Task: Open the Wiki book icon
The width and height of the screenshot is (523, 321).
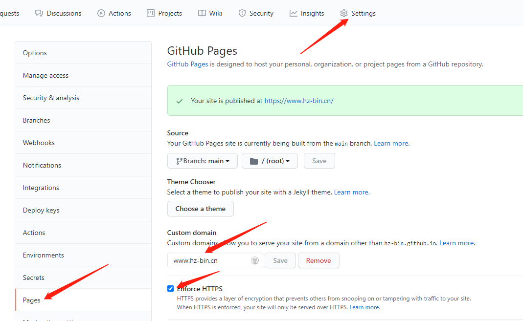Action: [202, 13]
